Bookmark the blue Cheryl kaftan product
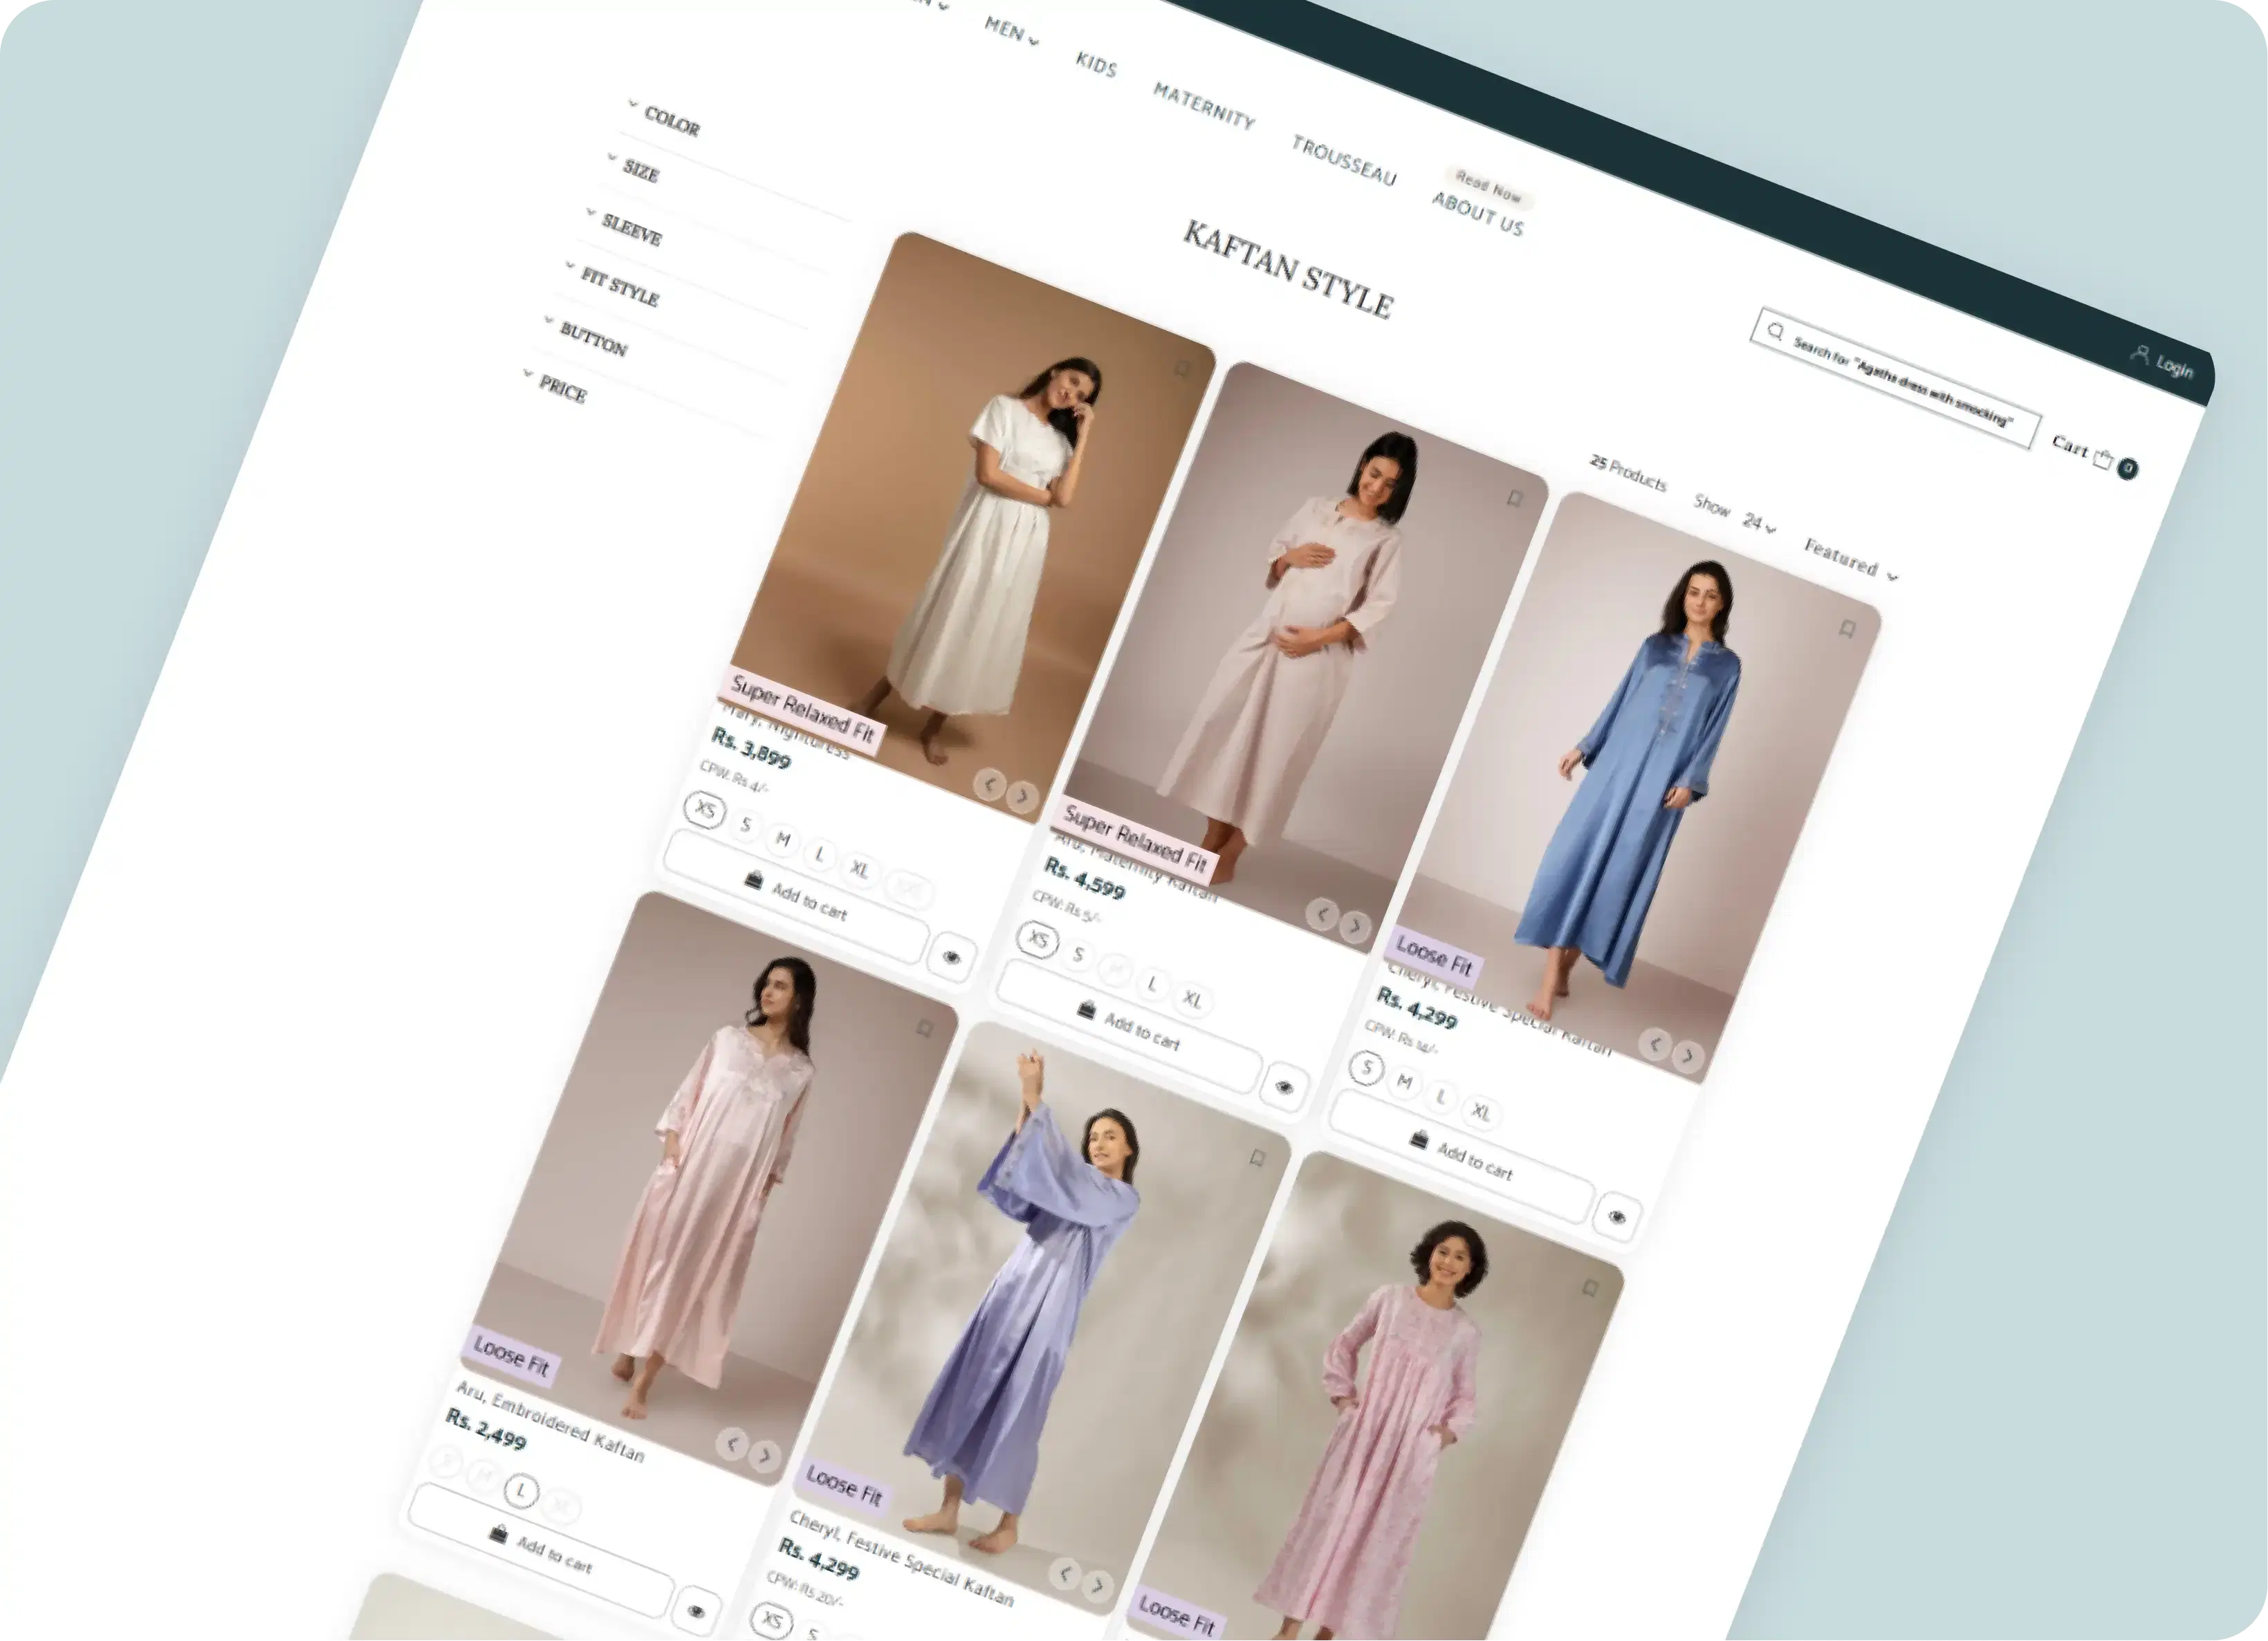The image size is (2268, 1641). click(1848, 628)
